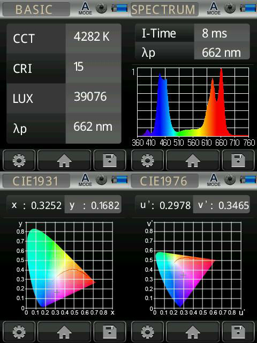Image resolution: width=257 pixels, height=343 pixels.
Task: Click battery indicator in SPECTRUM header
Action: (x=248, y=8)
